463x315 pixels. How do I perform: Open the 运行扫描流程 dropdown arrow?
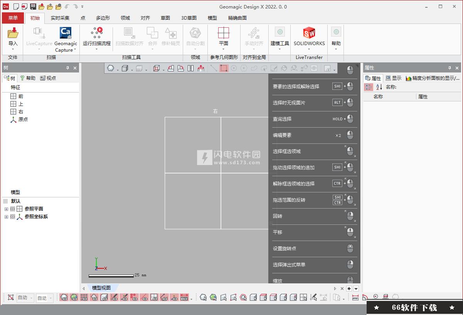point(96,49)
